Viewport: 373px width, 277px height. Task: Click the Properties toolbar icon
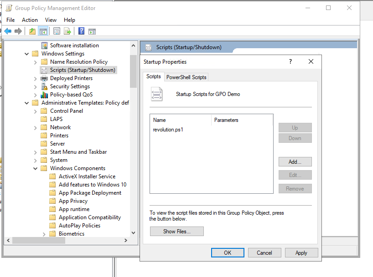(57, 31)
